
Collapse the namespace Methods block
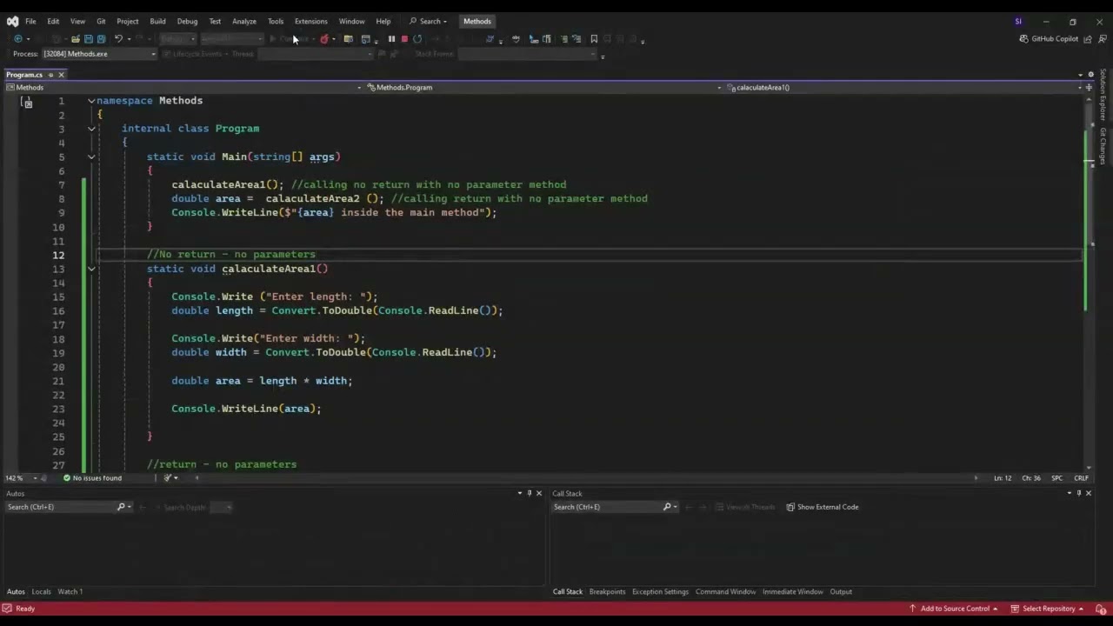[x=91, y=101]
